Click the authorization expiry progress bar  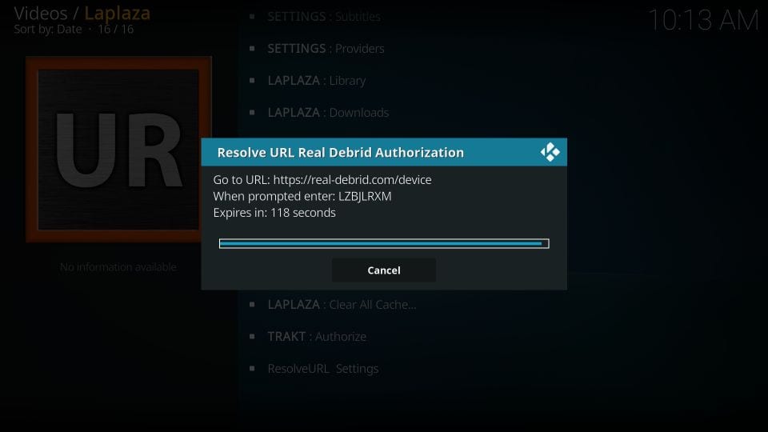click(x=384, y=243)
